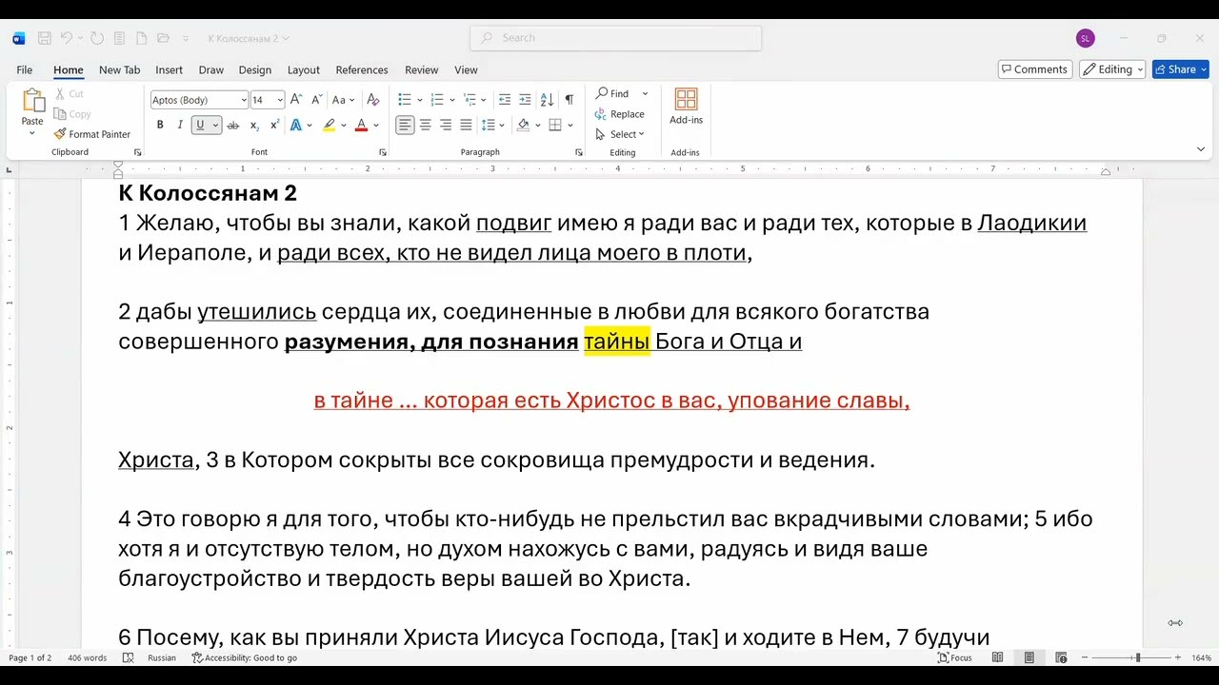
Task: Increase paragraph indent
Action: [526, 99]
